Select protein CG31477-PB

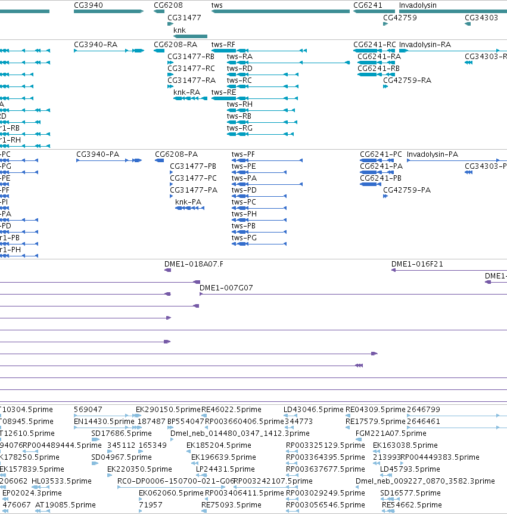pyautogui.click(x=193, y=166)
